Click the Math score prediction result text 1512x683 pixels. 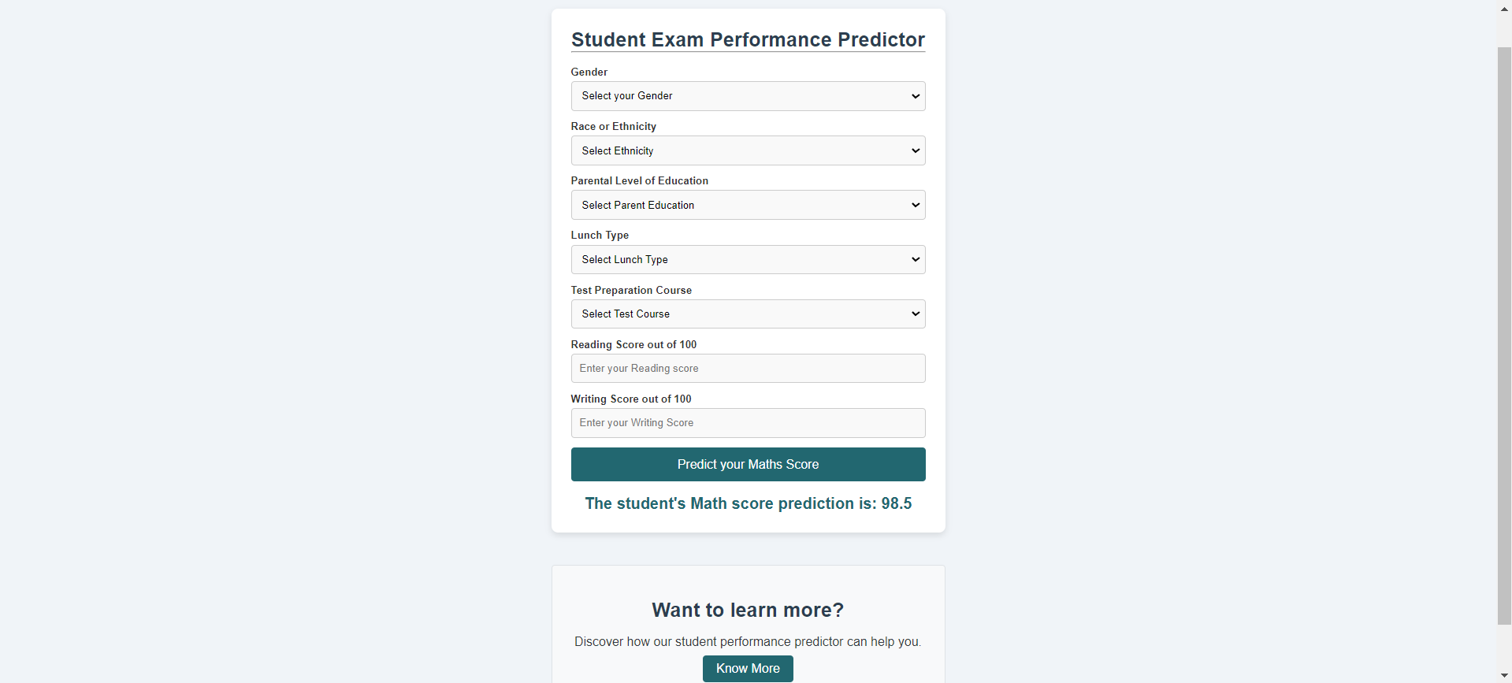pyautogui.click(x=748, y=503)
